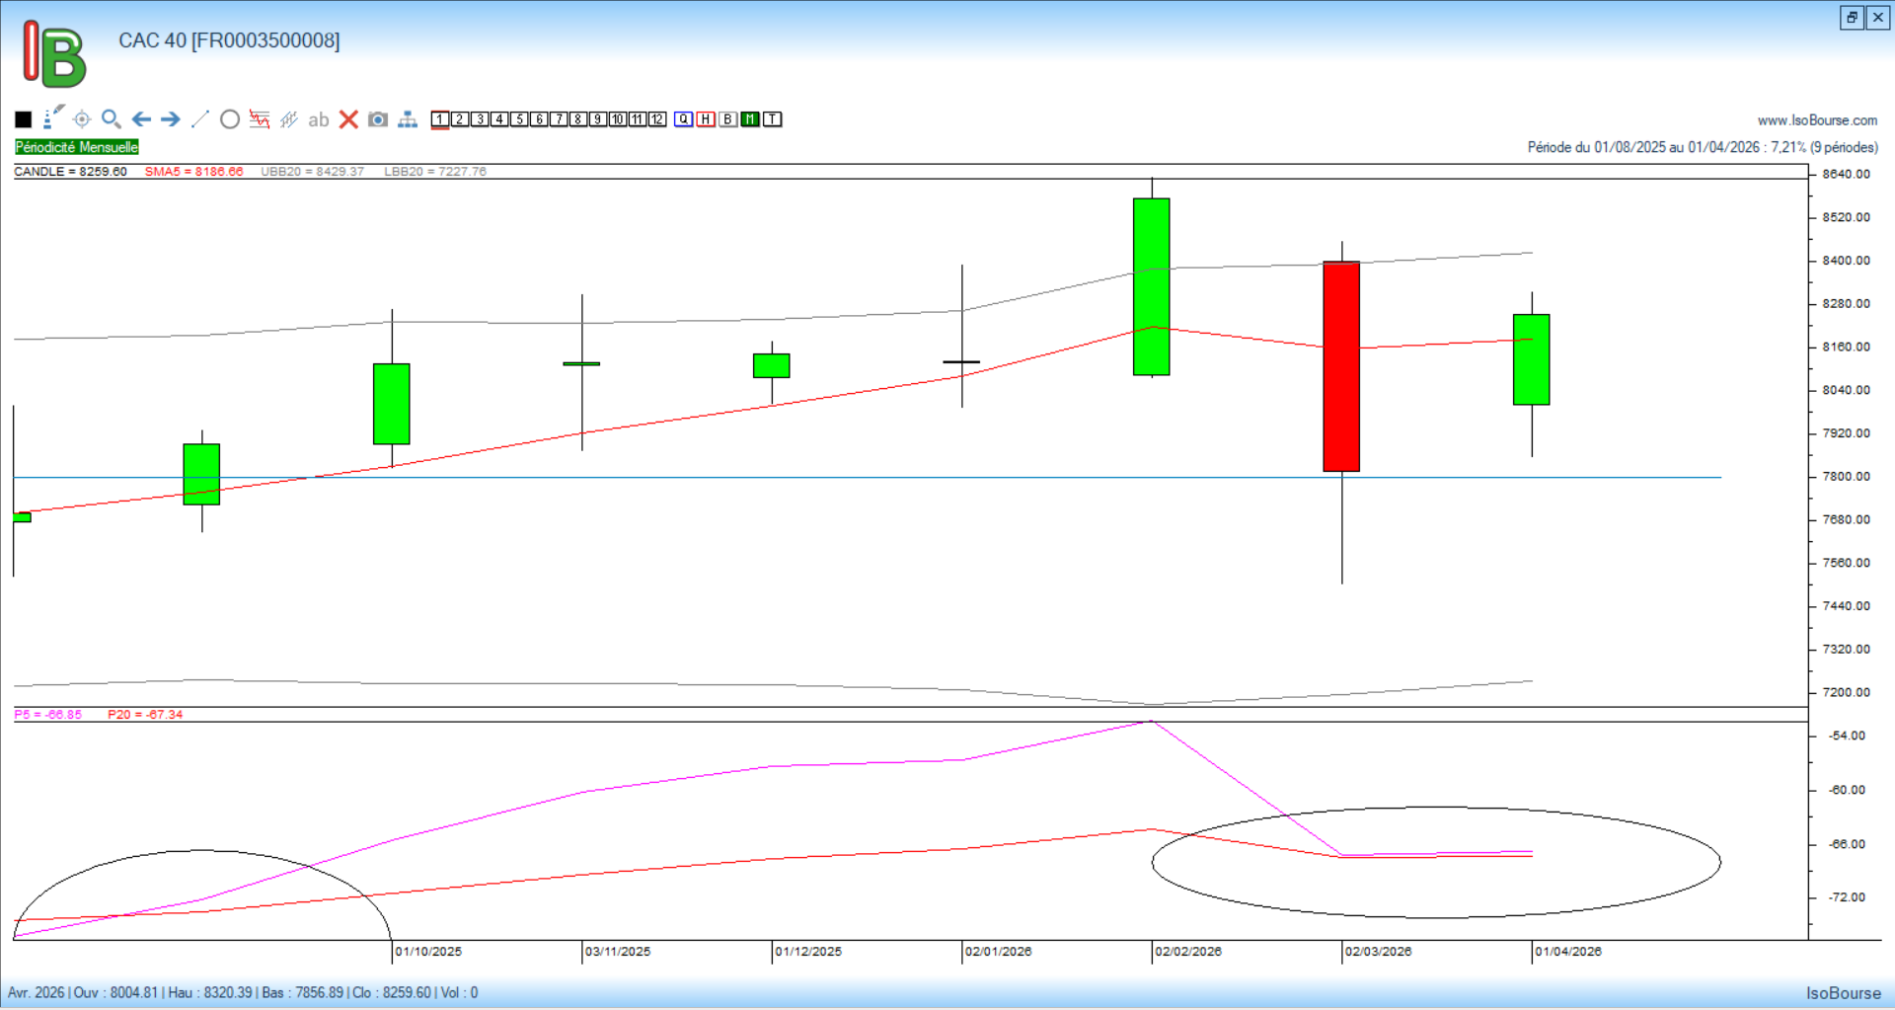Click the magnifier zoom tool

point(111,119)
